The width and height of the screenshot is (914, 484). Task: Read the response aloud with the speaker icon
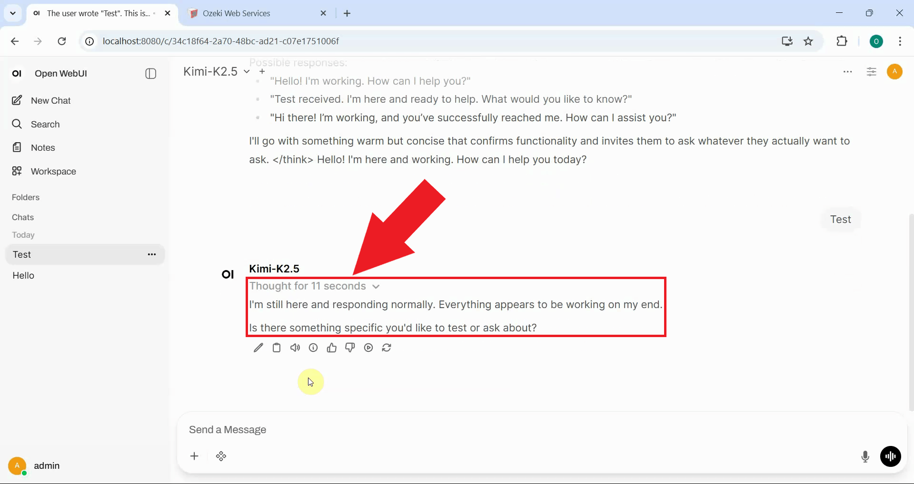[295, 348]
